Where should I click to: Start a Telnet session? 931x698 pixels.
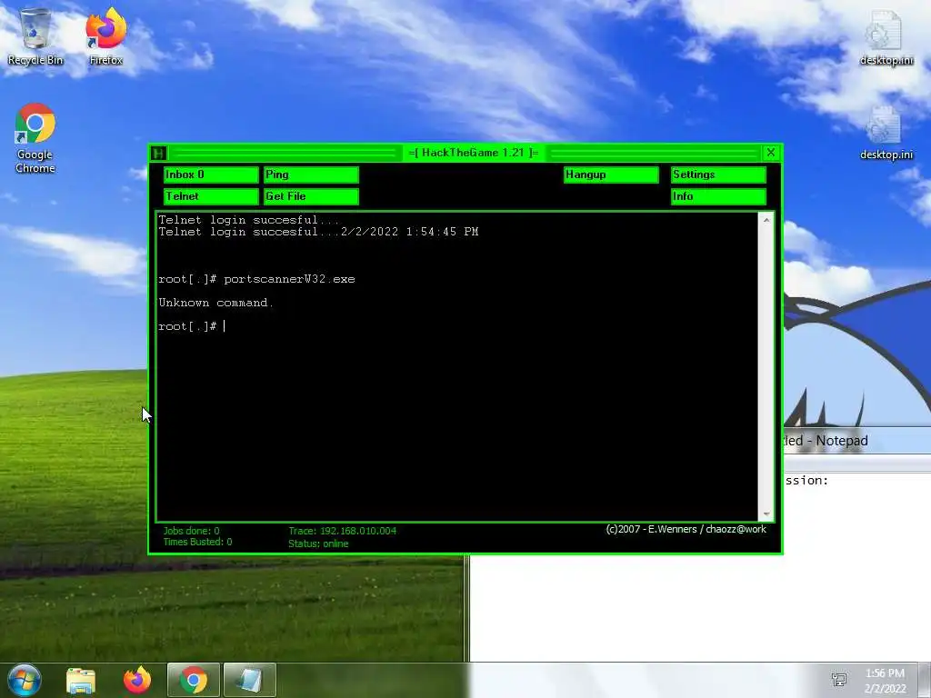pyautogui.click(x=211, y=196)
